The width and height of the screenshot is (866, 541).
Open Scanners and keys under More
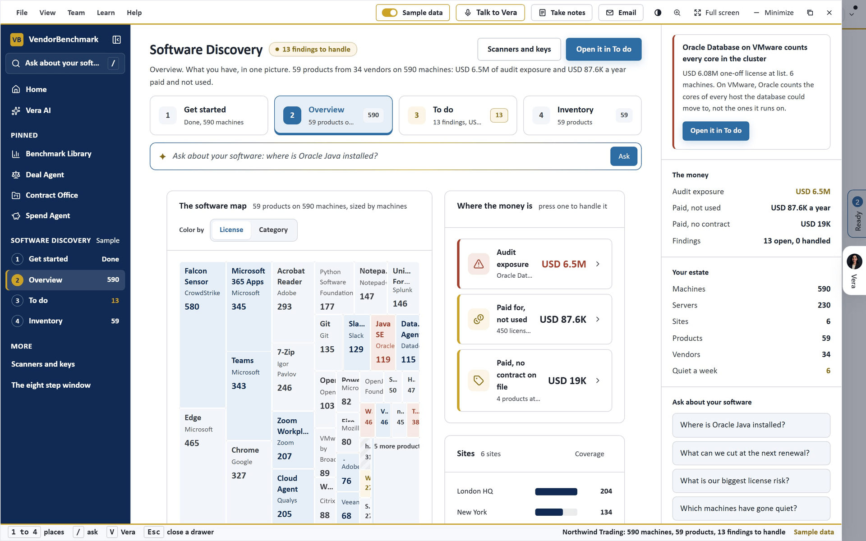click(43, 364)
